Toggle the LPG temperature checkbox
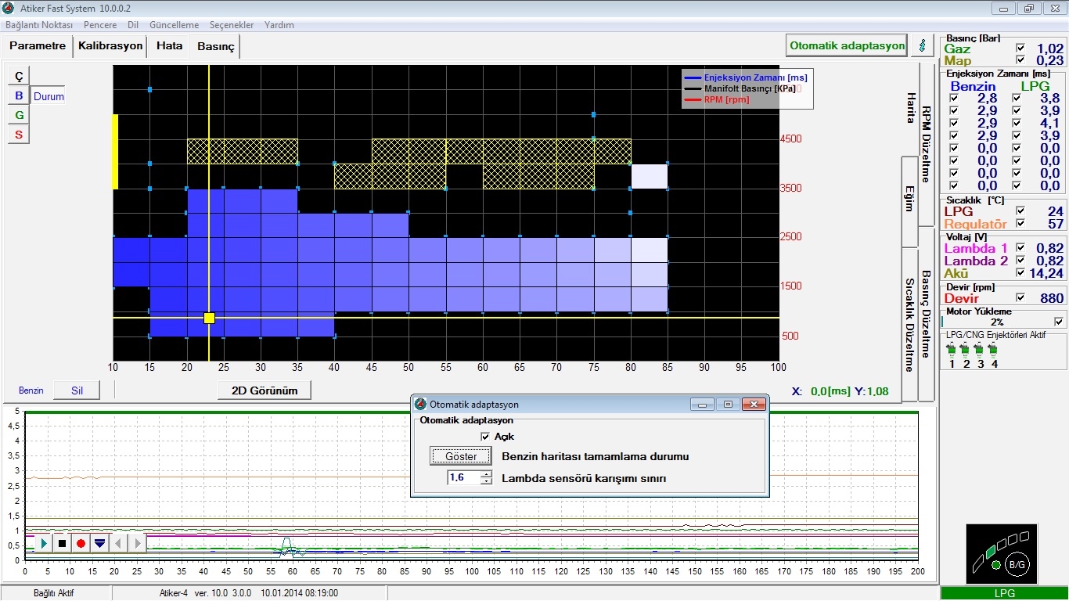Viewport: 1069px width, 601px height. [x=1021, y=211]
